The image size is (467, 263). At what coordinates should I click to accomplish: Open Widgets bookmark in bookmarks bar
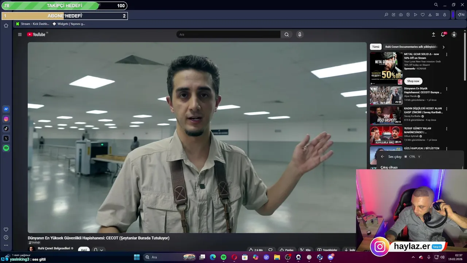pos(69,24)
